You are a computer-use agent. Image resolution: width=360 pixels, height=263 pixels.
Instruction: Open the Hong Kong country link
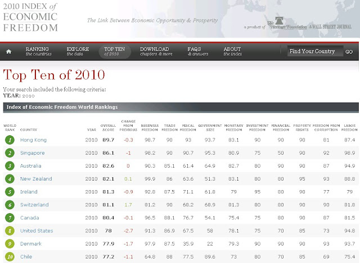click(x=33, y=140)
